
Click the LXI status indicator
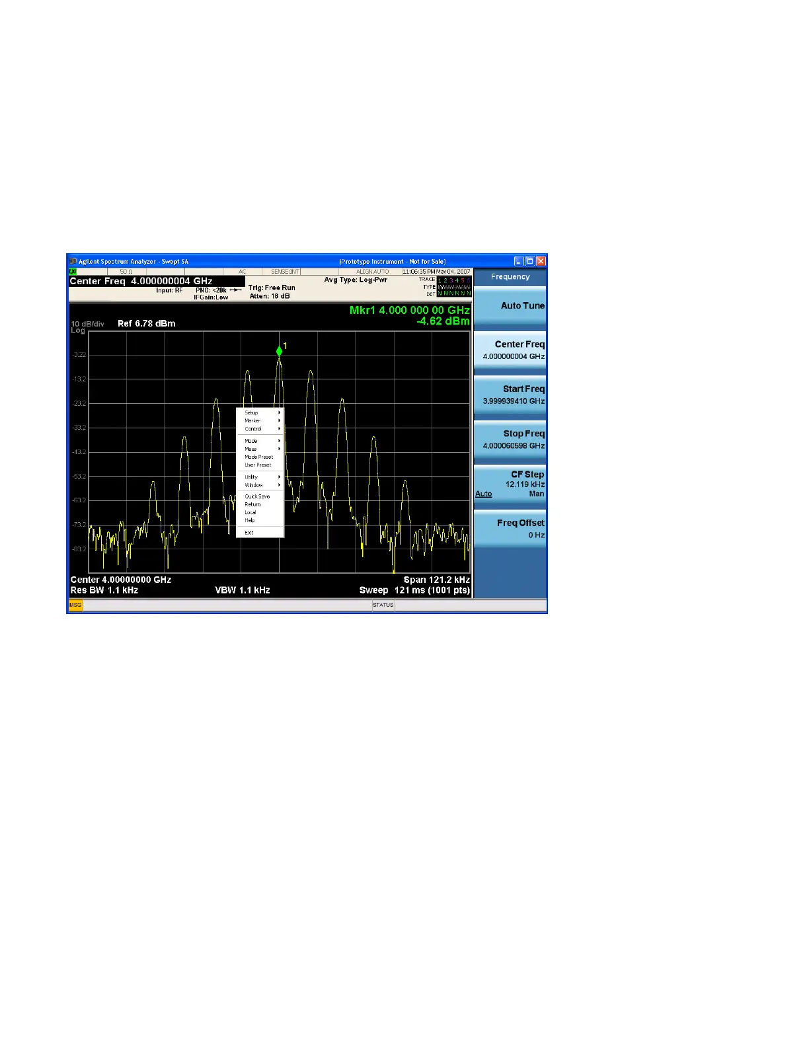tap(73, 272)
